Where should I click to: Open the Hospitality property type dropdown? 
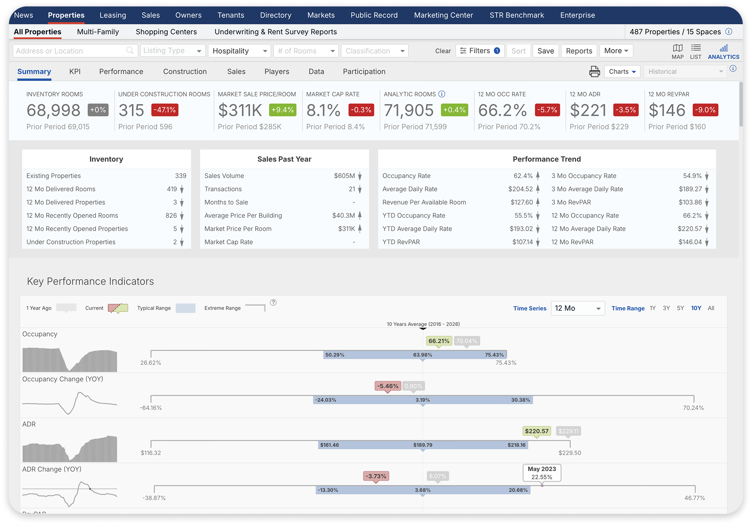[239, 50]
